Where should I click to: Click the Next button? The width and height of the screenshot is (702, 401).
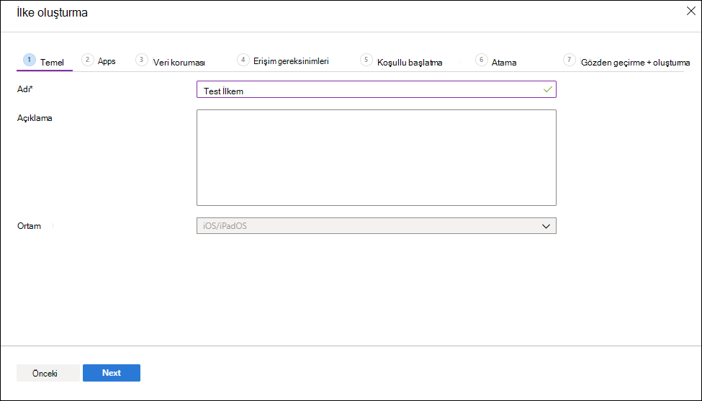coord(112,373)
